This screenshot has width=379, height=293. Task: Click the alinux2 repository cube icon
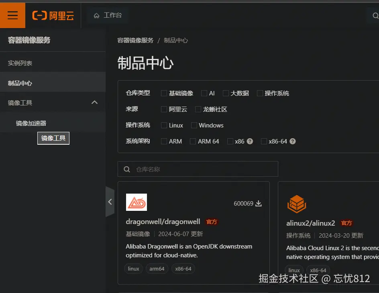tap(297, 204)
